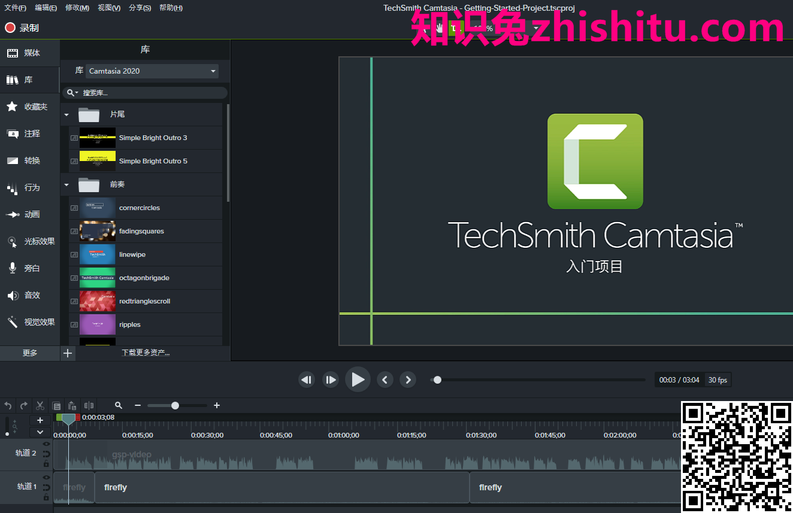Step back one frame in playback
This screenshot has width=793, height=513.
(x=307, y=380)
